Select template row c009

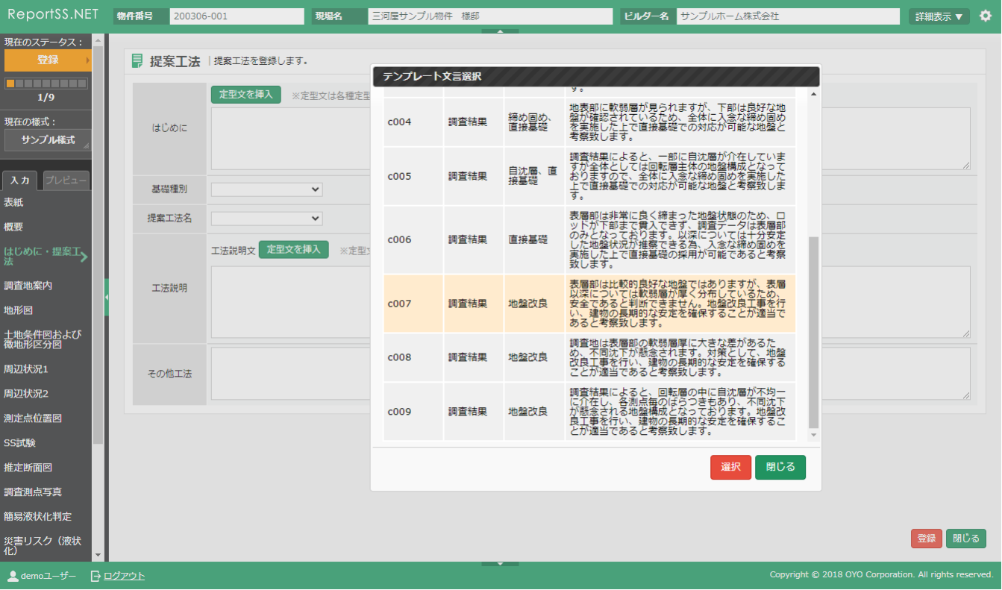589,412
